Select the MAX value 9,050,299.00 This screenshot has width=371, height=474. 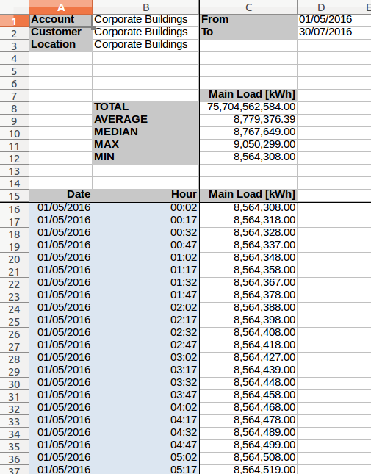(x=248, y=145)
